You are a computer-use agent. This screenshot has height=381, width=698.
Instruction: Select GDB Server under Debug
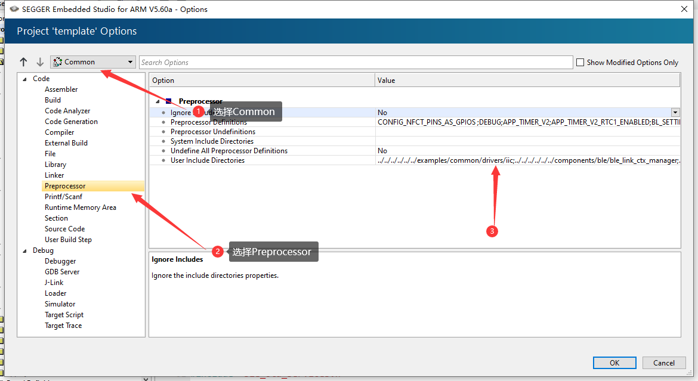pos(62,272)
